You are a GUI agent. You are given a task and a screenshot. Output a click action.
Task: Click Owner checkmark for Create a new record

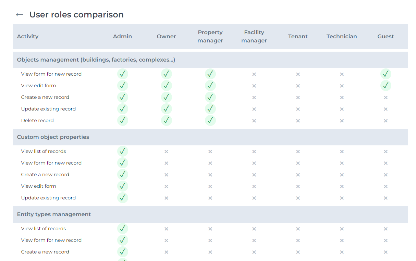pos(166,97)
